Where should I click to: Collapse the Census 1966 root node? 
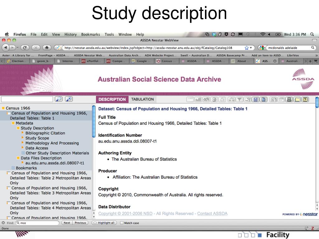[x=3, y=108]
